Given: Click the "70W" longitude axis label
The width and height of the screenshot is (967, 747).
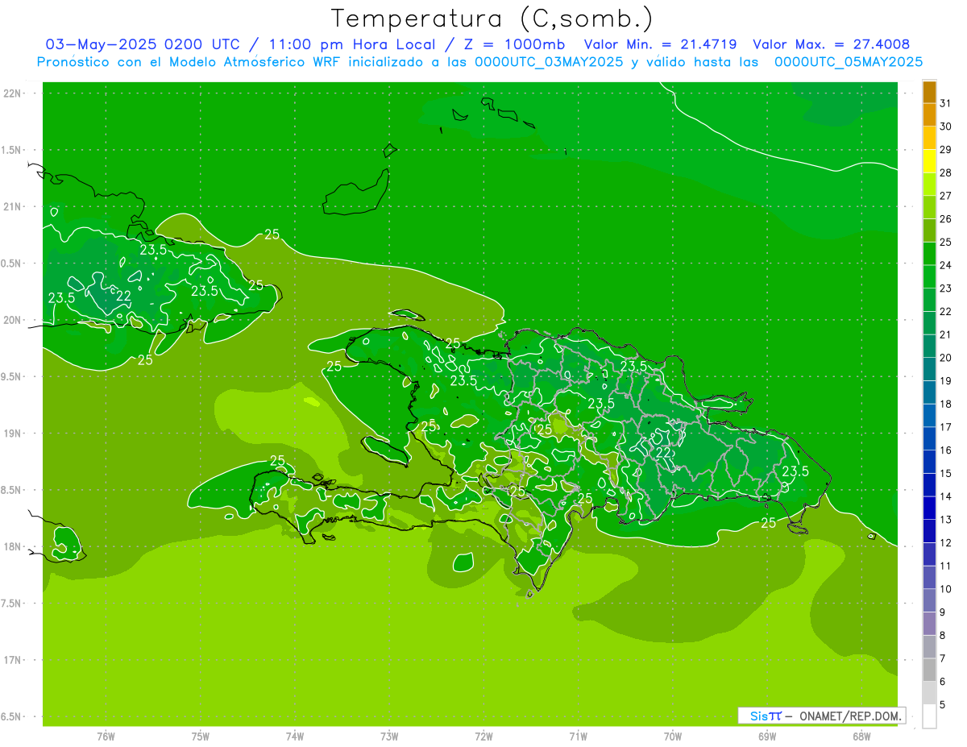Looking at the screenshot, I should 673,737.
